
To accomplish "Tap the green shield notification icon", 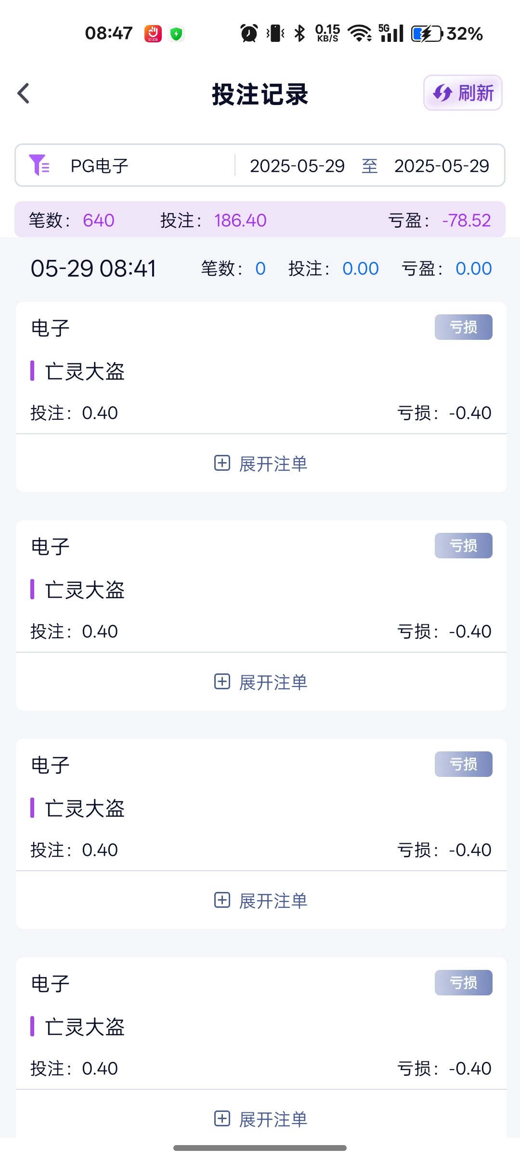I will pyautogui.click(x=177, y=34).
